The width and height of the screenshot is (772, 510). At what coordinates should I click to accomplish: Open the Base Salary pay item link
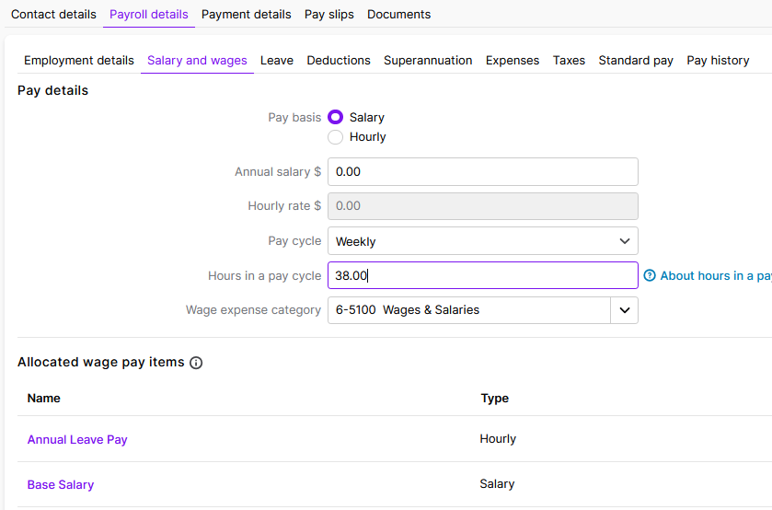tap(61, 484)
